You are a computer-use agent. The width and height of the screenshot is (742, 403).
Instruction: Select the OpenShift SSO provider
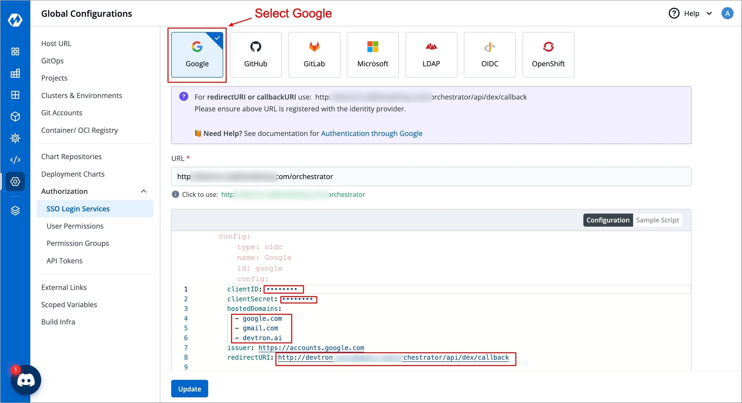point(548,55)
